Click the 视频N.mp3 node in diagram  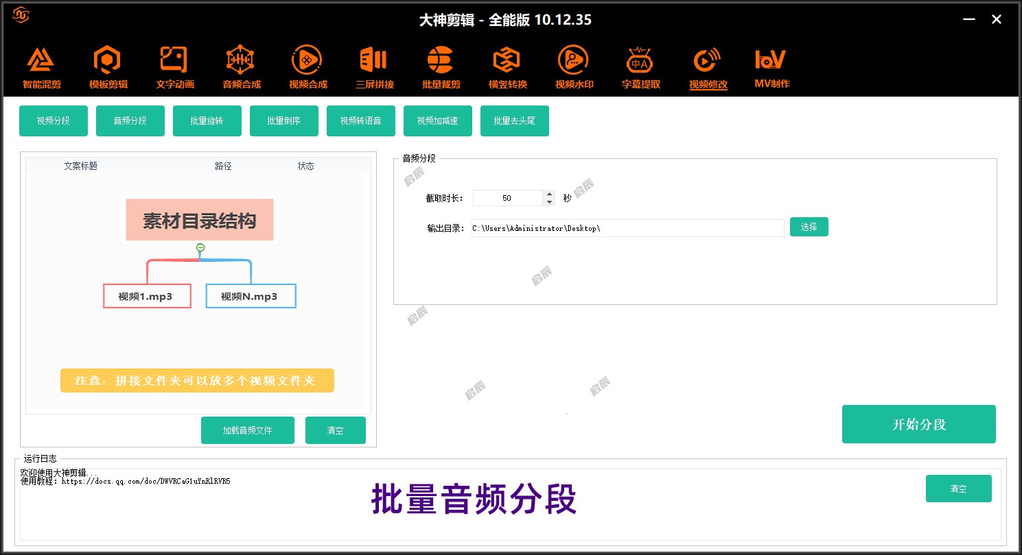click(251, 296)
